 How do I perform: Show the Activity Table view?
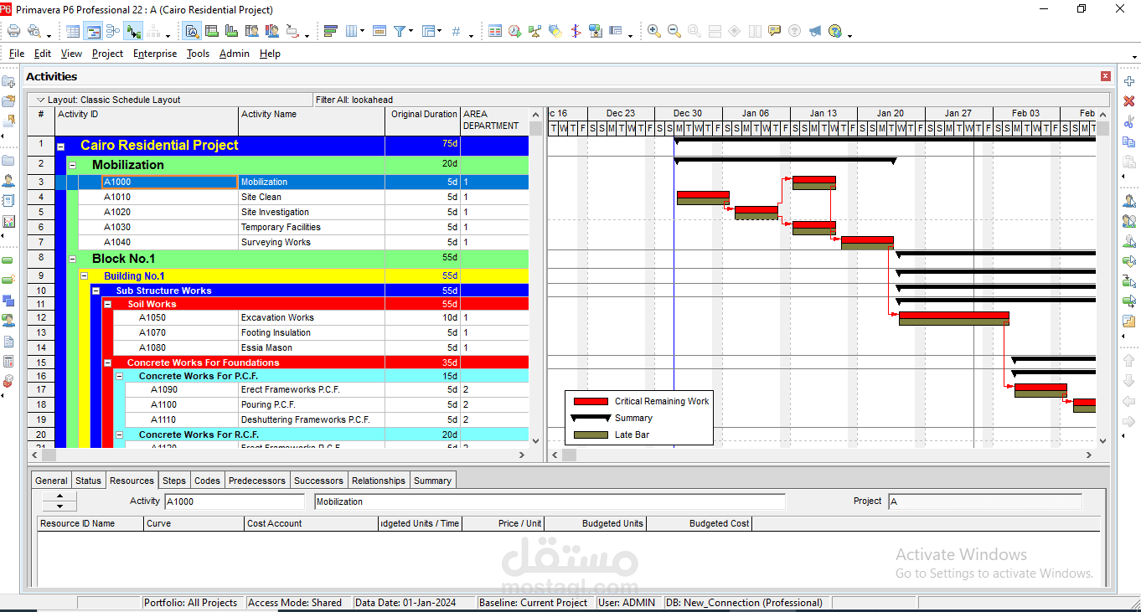tap(74, 31)
